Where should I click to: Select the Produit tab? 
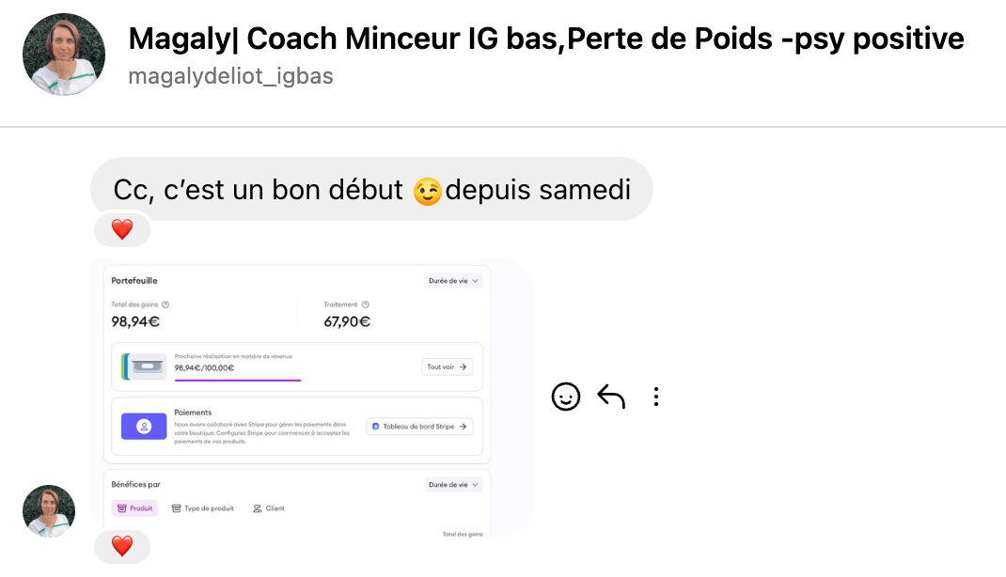pyautogui.click(x=134, y=508)
